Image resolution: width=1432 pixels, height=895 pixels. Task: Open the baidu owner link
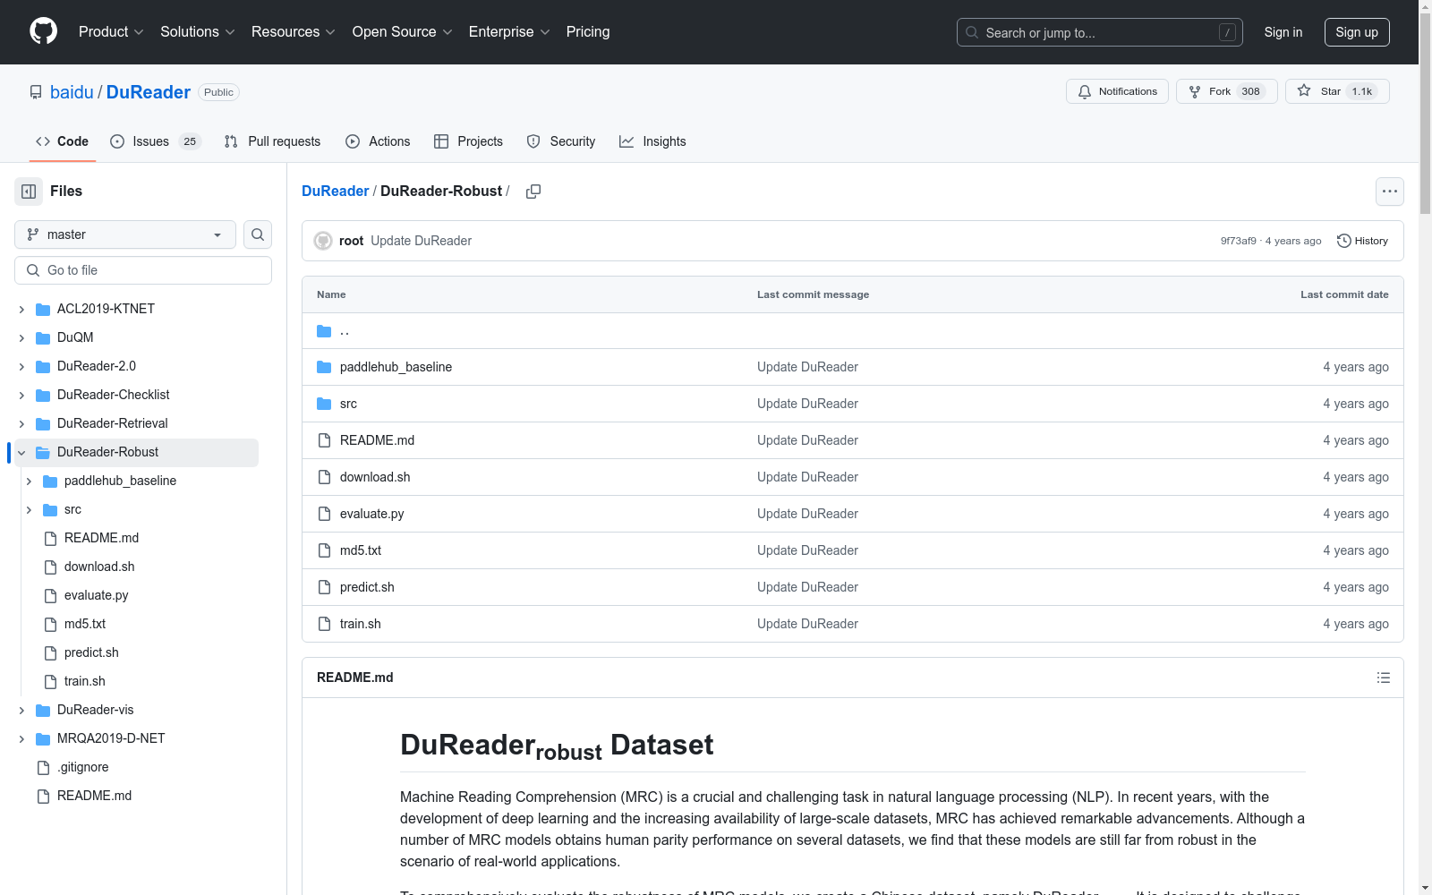72,92
